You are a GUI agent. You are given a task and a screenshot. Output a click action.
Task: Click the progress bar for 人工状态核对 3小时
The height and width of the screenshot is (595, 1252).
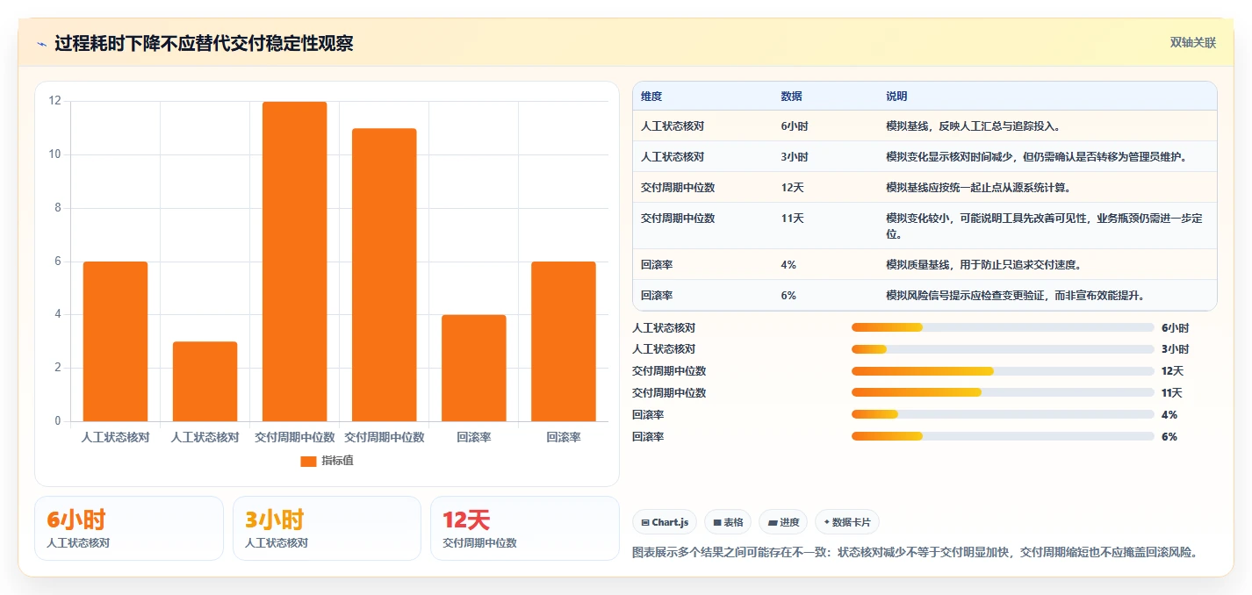click(x=1003, y=349)
